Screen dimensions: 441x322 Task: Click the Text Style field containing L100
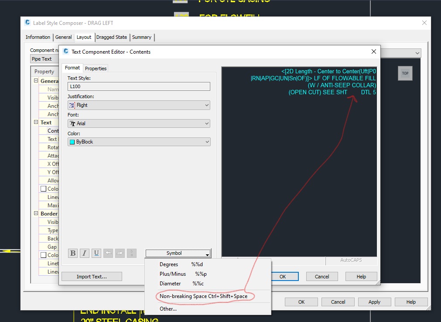(x=139, y=86)
